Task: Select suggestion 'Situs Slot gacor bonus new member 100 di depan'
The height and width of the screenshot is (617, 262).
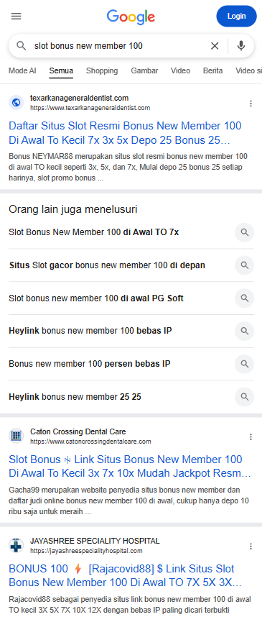Action: point(107,265)
